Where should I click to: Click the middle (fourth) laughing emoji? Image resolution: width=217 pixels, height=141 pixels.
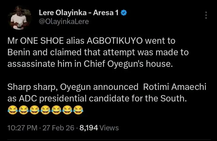click(x=45, y=109)
